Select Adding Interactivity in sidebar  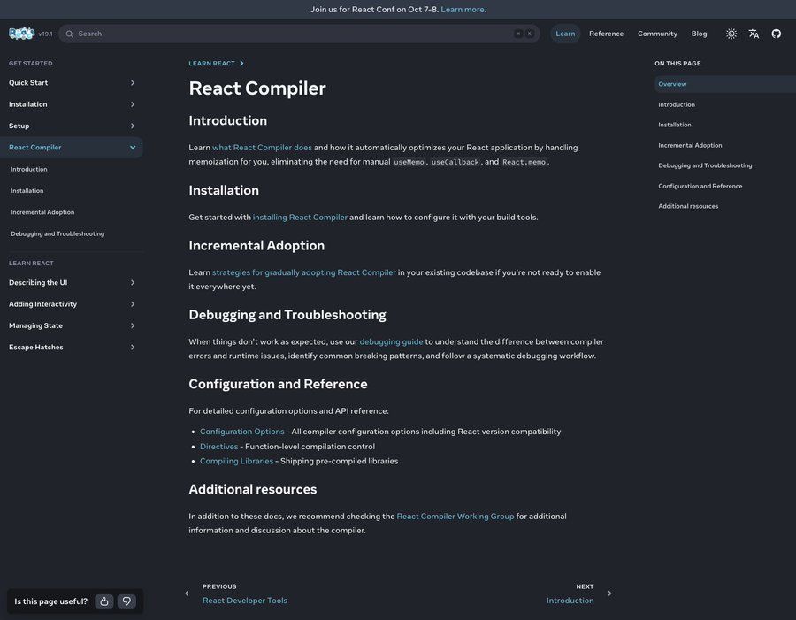click(42, 304)
